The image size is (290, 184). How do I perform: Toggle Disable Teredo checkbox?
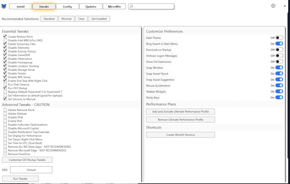tap(5, 73)
